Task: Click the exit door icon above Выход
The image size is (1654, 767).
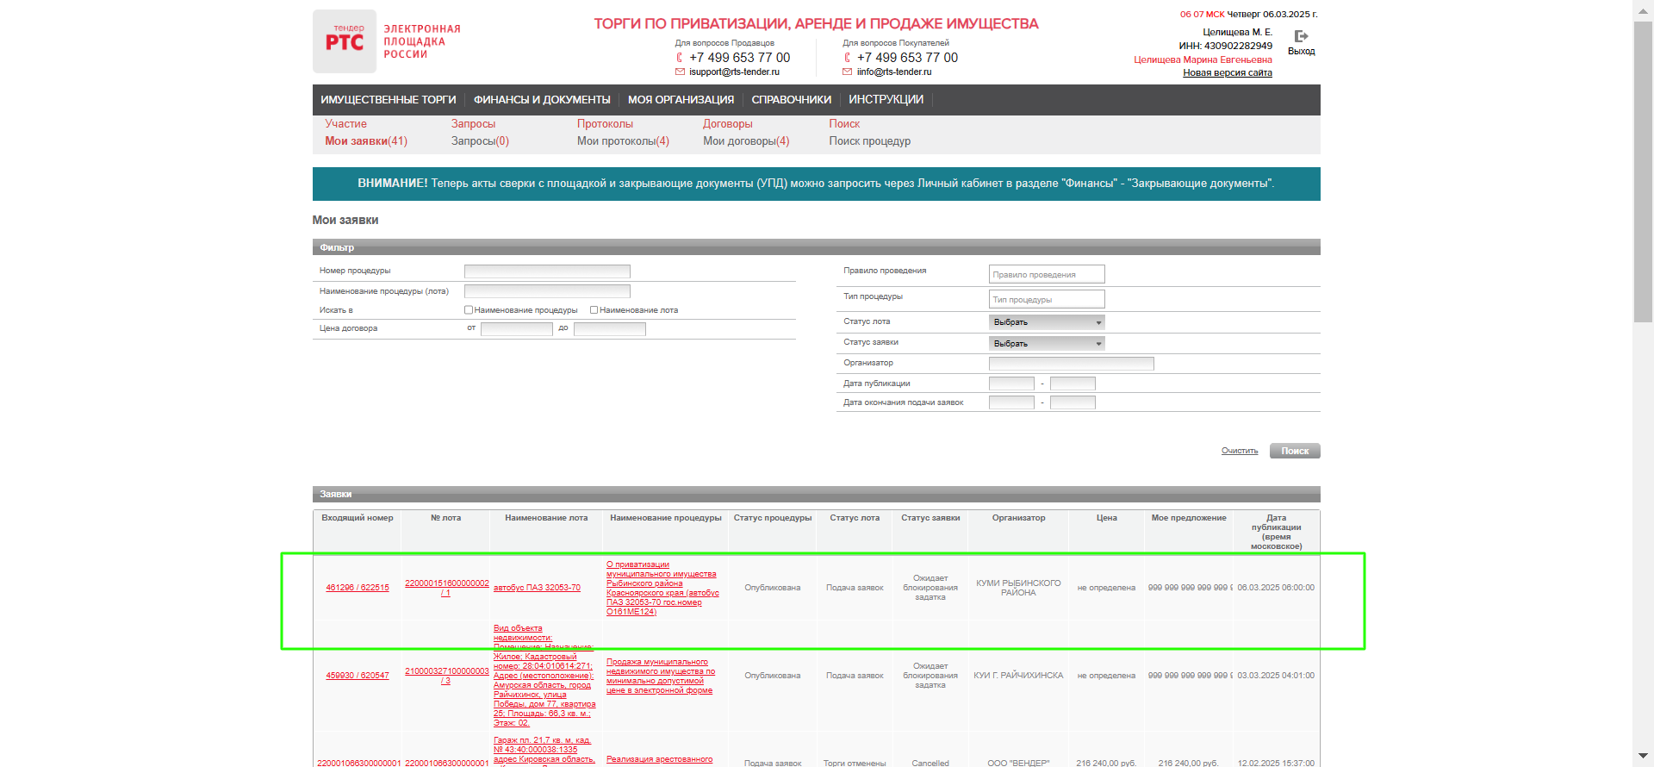Action: click(1301, 36)
